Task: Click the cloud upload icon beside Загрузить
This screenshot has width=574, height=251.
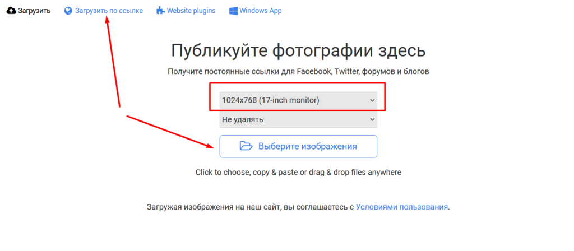Action: click(11, 11)
